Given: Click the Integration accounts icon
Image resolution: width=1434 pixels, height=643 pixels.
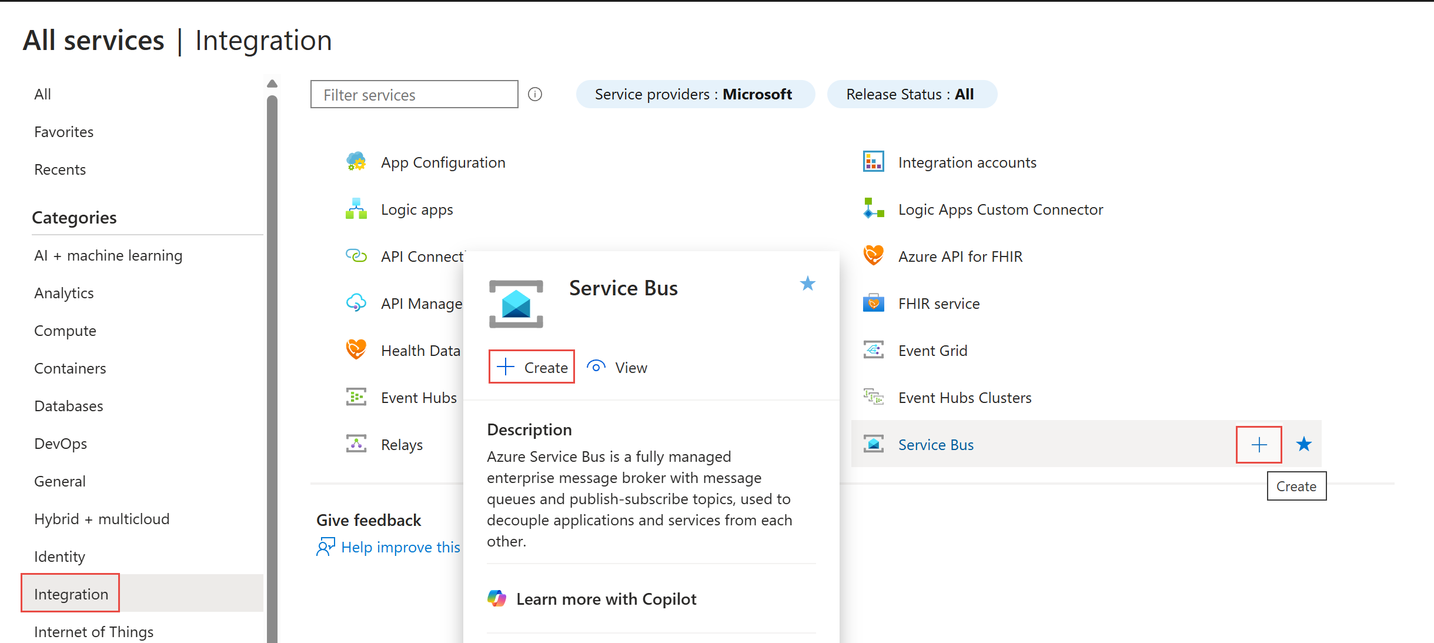Looking at the screenshot, I should pos(873,162).
